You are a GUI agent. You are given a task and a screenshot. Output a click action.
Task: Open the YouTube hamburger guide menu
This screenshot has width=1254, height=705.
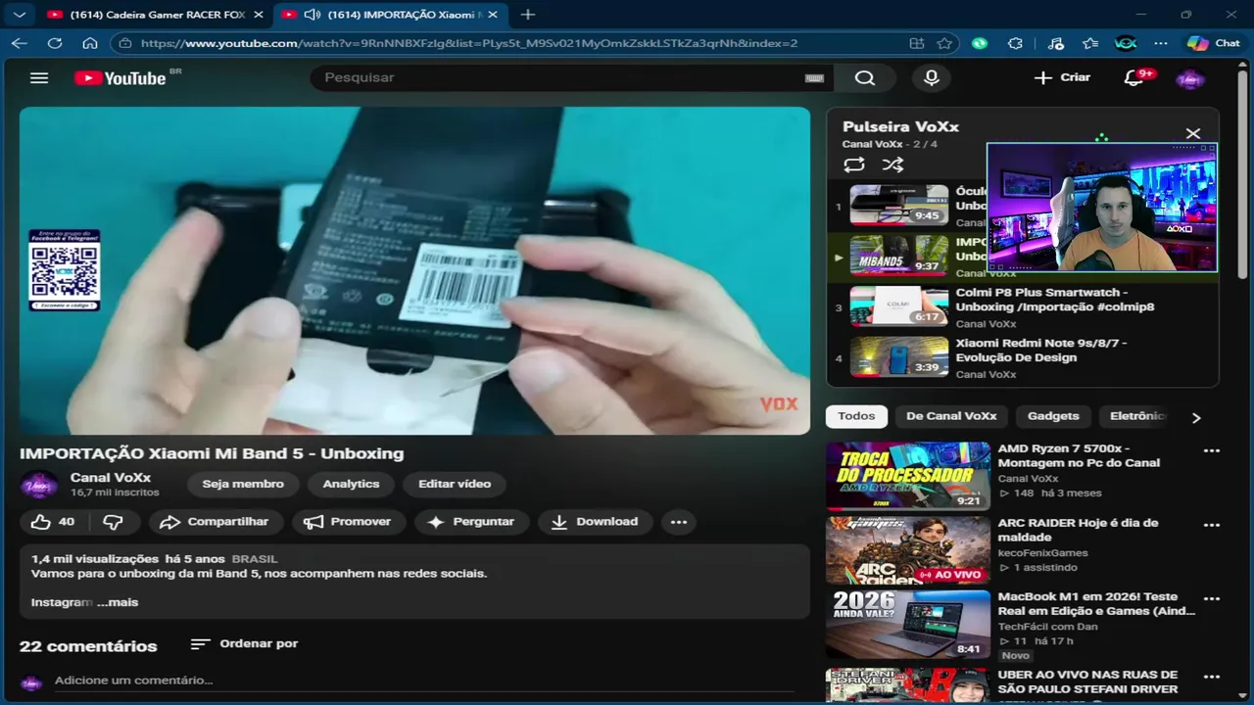pyautogui.click(x=39, y=77)
